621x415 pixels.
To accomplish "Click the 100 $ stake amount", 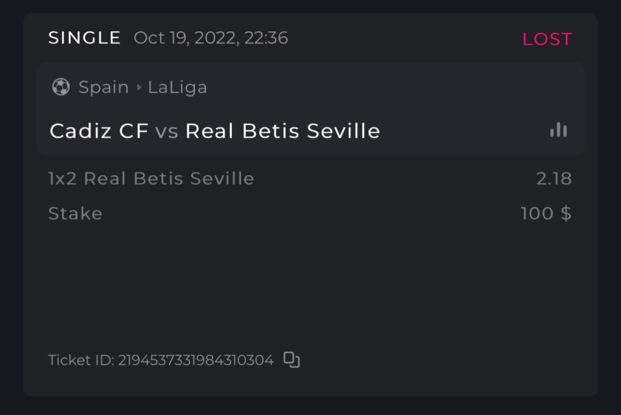I will click(546, 213).
